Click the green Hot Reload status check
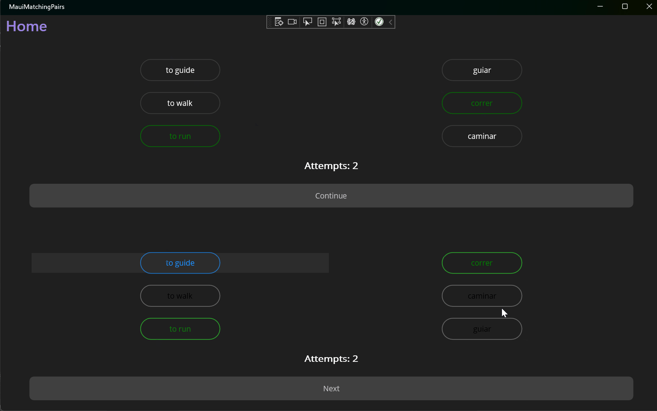 (x=379, y=22)
